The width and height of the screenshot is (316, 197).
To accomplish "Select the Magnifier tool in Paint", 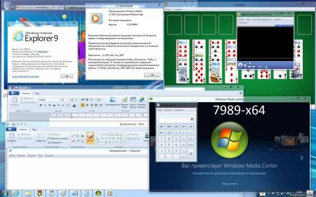I will pyautogui.click(x=82, y=141).
